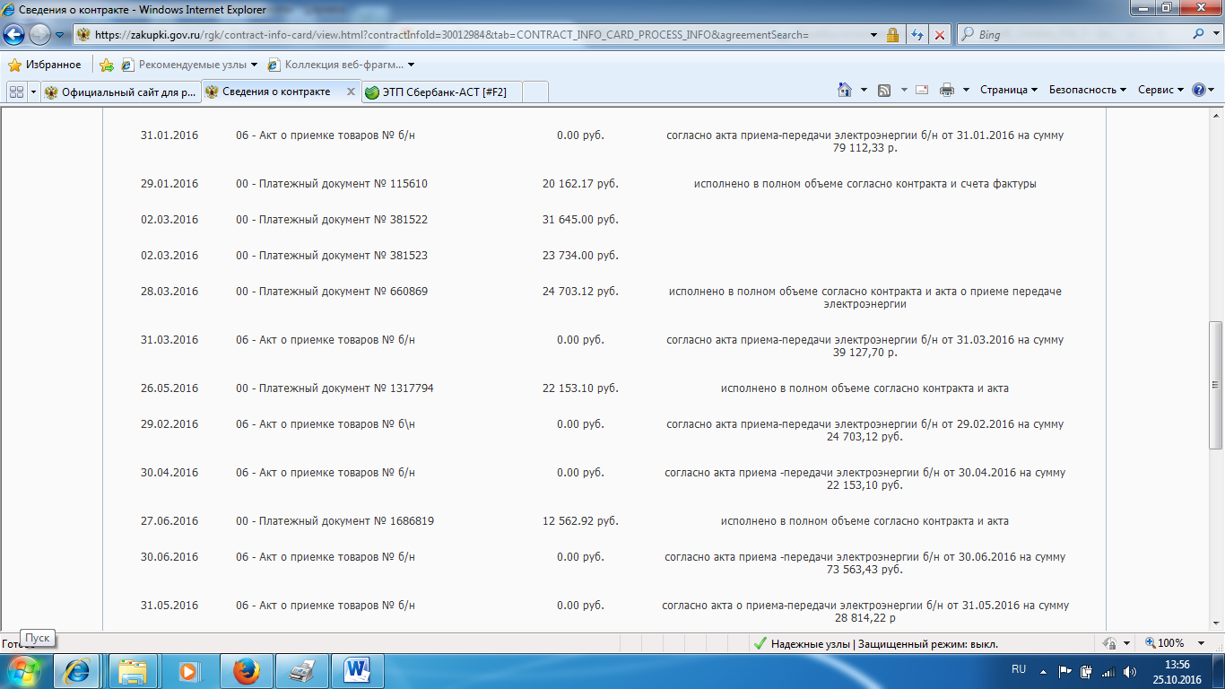The width and height of the screenshot is (1225, 689).
Task: Open the Windows Start menu orb
Action: click(23, 671)
